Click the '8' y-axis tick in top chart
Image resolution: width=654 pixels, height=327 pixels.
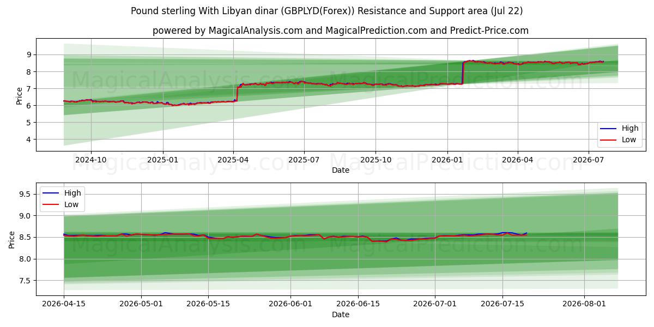[x=30, y=71]
